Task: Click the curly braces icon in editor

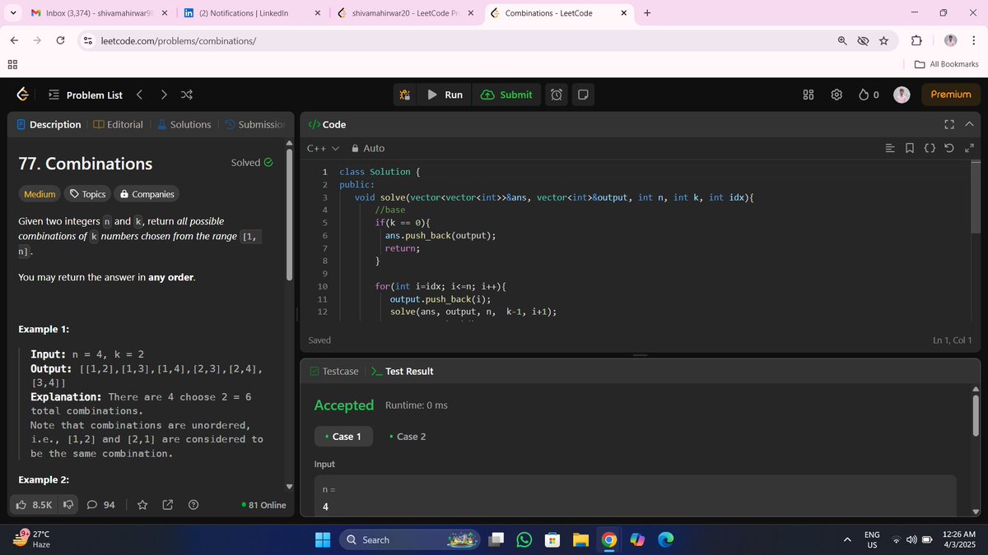Action: 930,148
